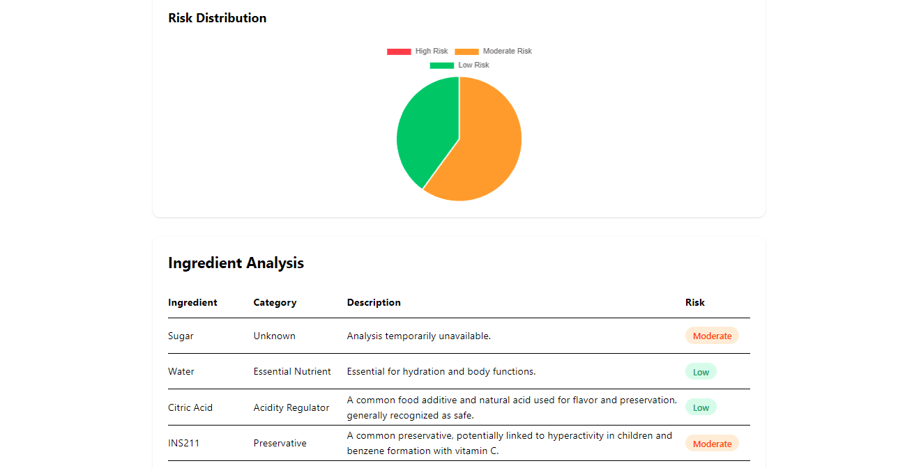Click the Risk Distribution heading

click(217, 18)
